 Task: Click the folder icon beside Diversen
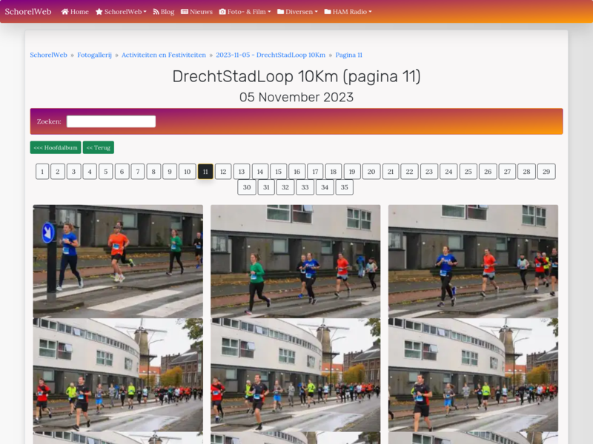281,12
